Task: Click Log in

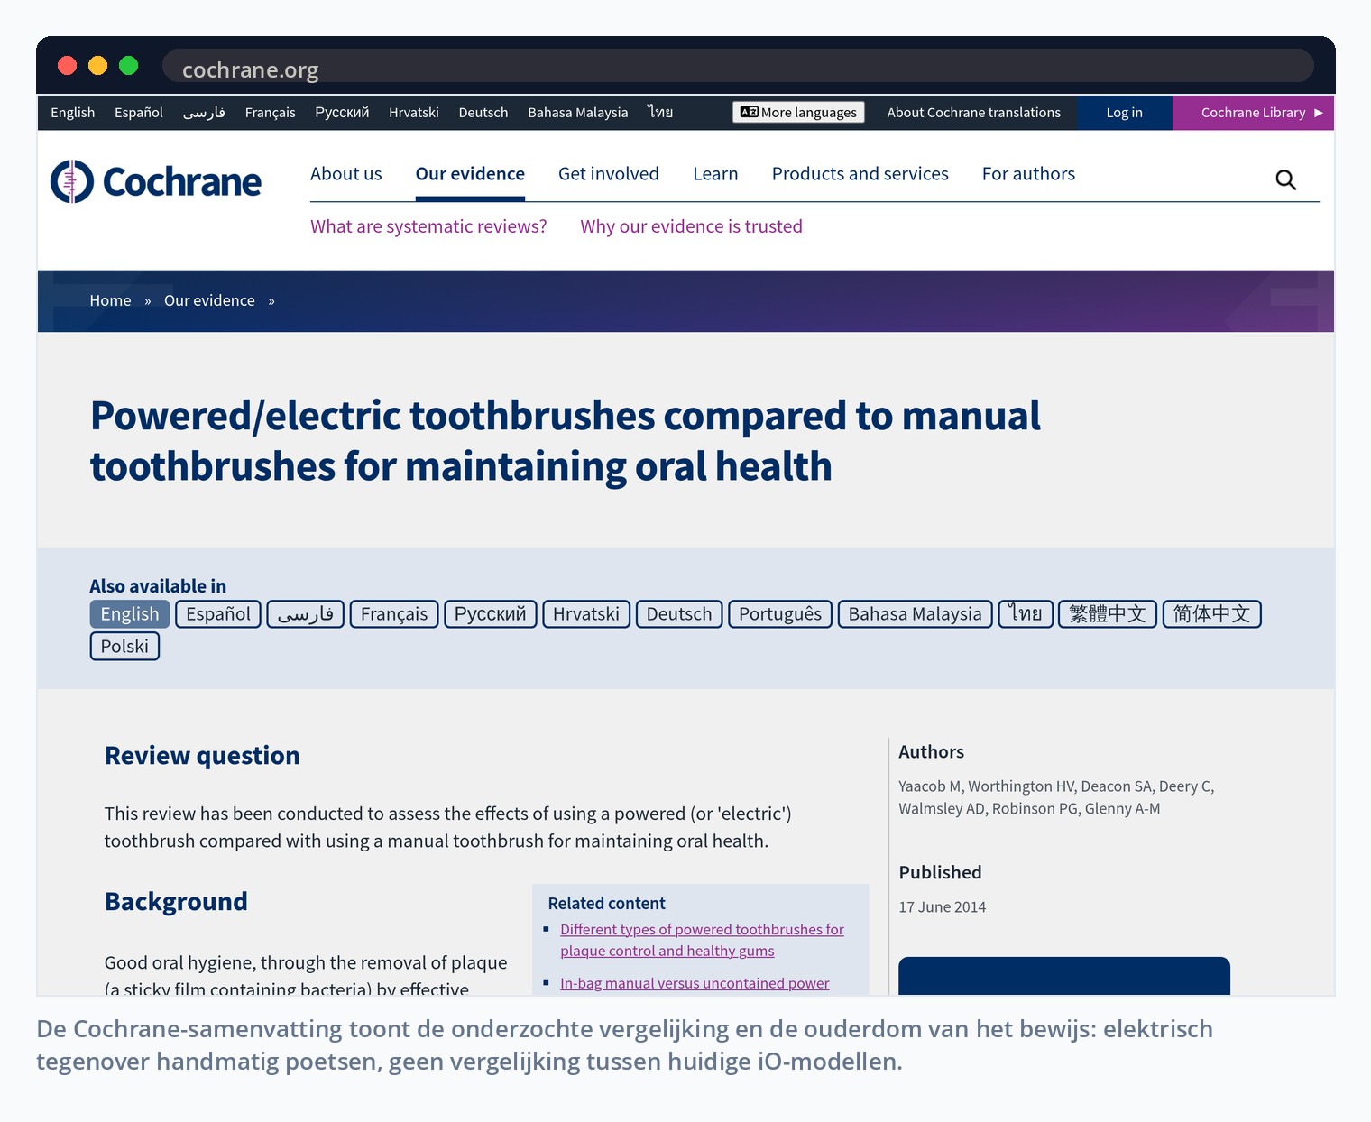Action: pos(1124,113)
